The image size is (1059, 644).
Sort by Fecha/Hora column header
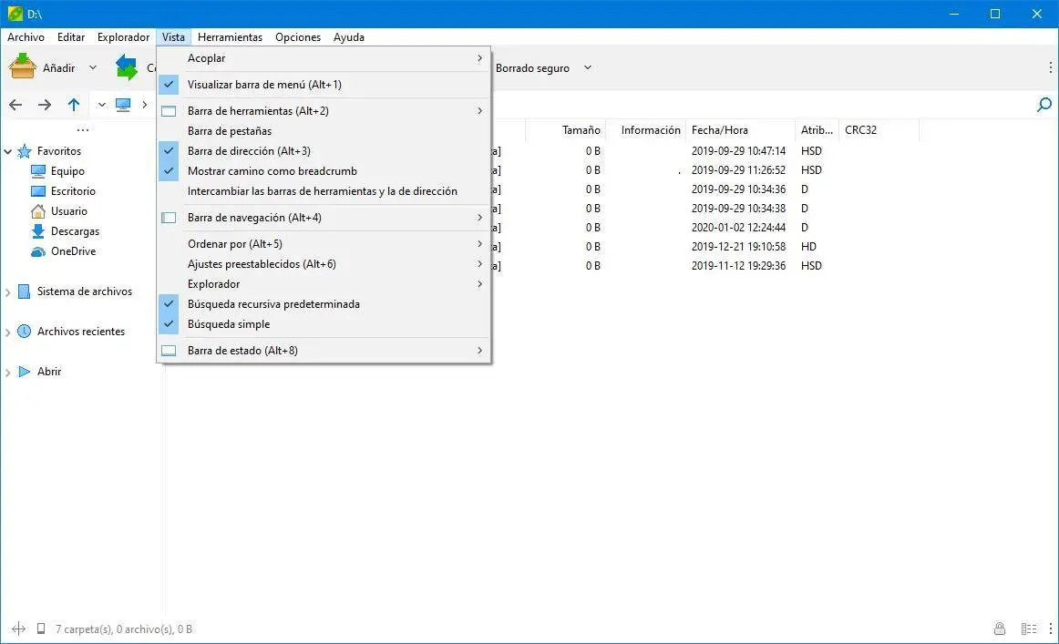740,130
